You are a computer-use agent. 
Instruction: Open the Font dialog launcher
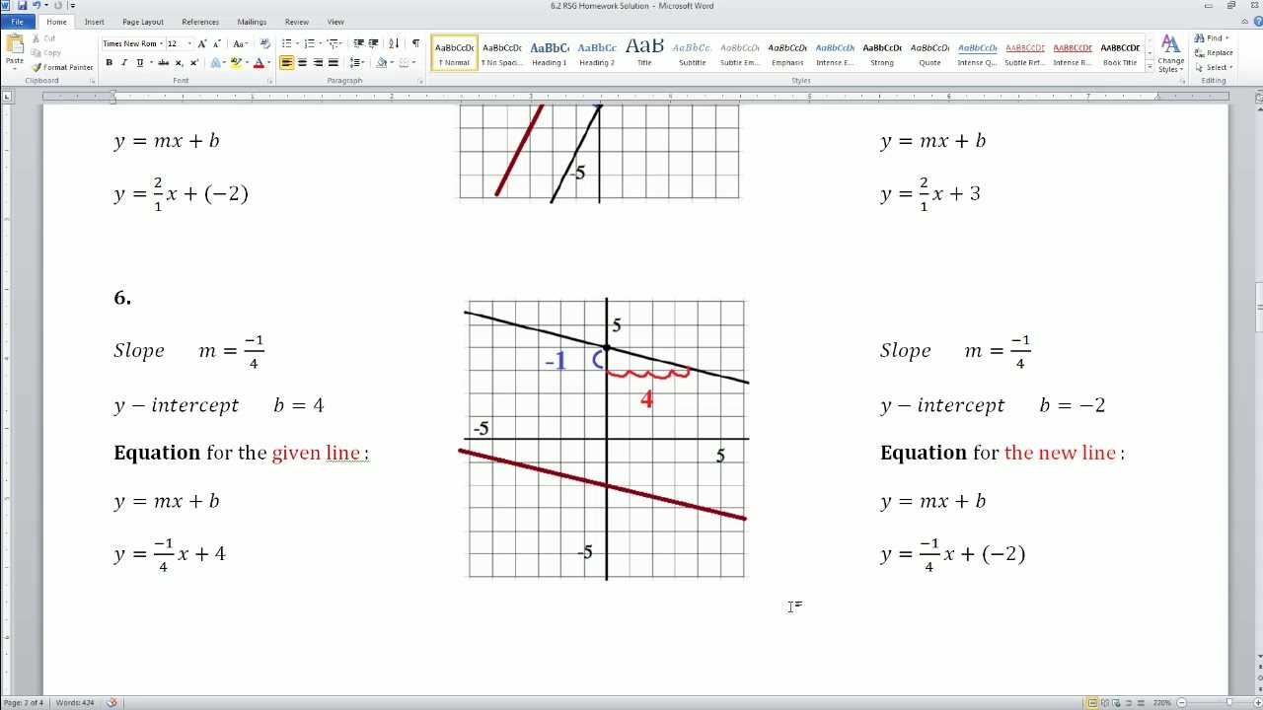[270, 81]
